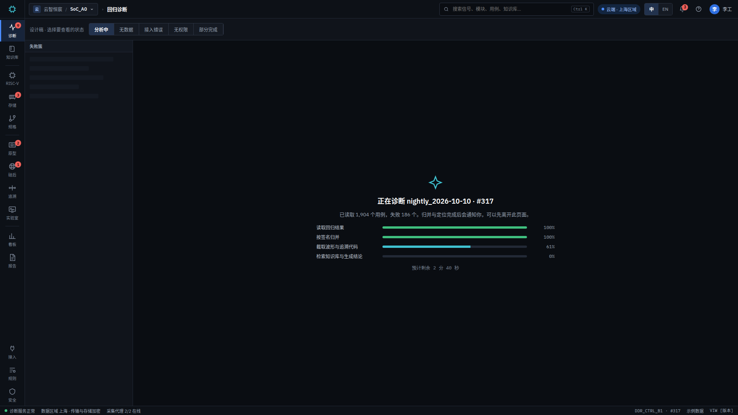The width and height of the screenshot is (738, 415).
Task: Open the notifications bell
Action: [682, 9]
